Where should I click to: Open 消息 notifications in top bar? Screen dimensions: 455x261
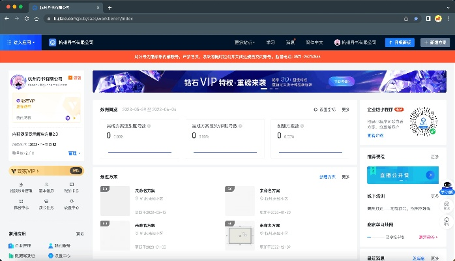point(290,42)
